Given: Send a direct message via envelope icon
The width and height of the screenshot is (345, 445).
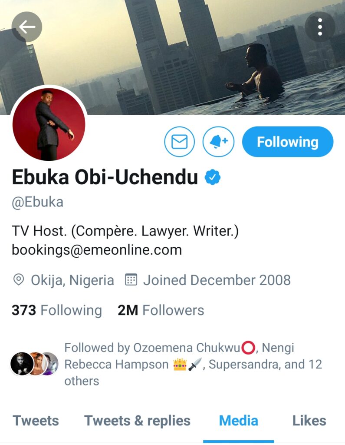Looking at the screenshot, I should tap(180, 142).
